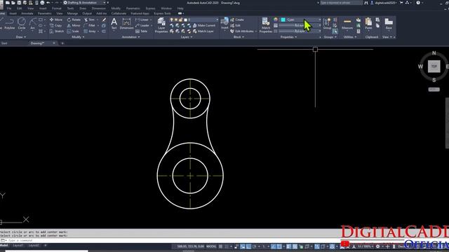Select the Circle draw tool
Viewport: 449px width, 252px height.
pos(22,24)
